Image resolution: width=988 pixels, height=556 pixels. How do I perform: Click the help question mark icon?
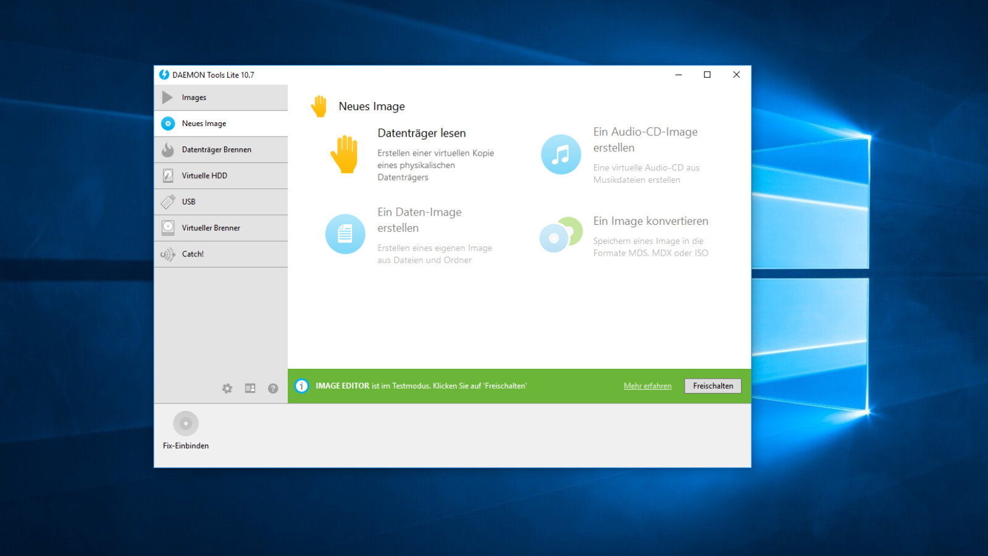(x=273, y=389)
